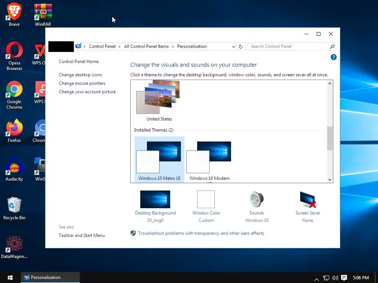The height and width of the screenshot is (283, 378).
Task: Click the network tray icon
Action: click(326, 278)
